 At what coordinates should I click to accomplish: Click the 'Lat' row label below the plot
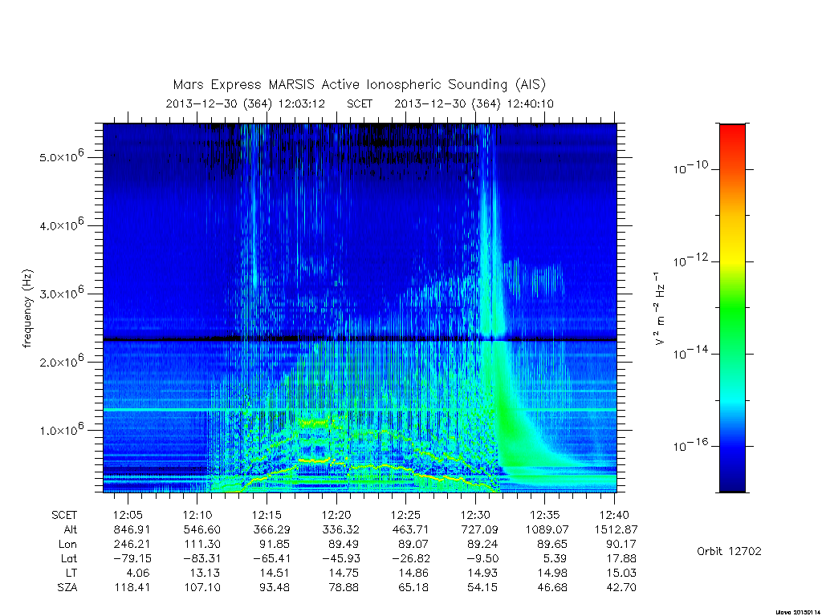pos(69,558)
